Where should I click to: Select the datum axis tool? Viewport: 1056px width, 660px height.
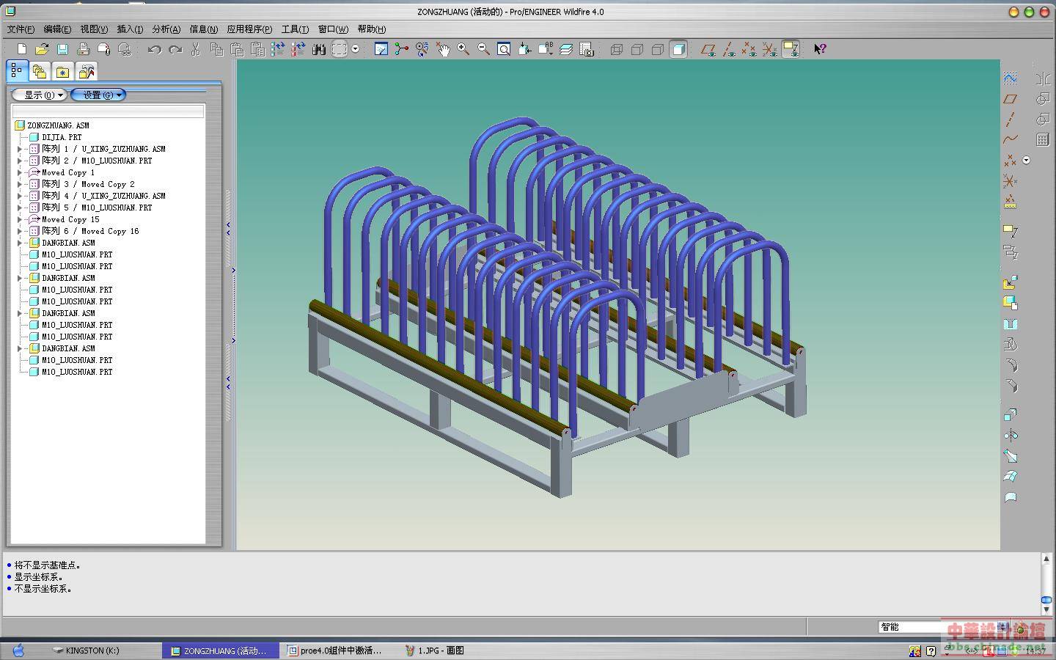pyautogui.click(x=1011, y=119)
